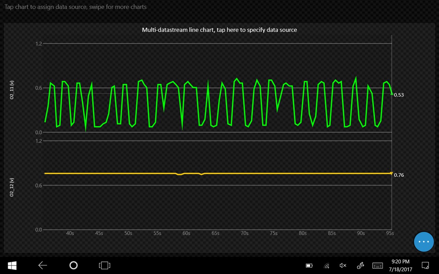Check battery status in the system tray
The width and height of the screenshot is (439, 274).
pos(309,265)
